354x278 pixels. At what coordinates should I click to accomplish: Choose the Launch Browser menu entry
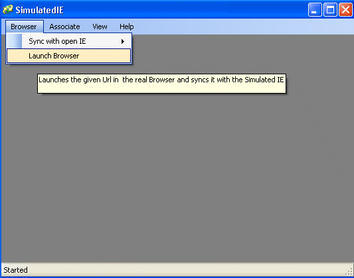[68, 56]
